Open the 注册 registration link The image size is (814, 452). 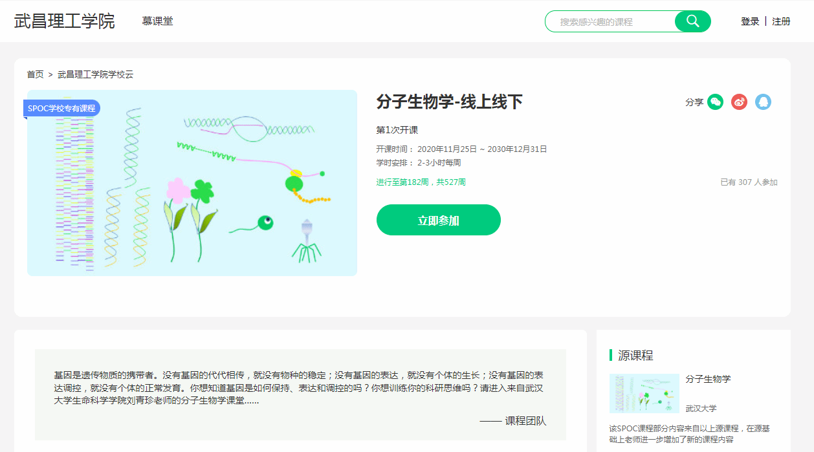pos(781,21)
